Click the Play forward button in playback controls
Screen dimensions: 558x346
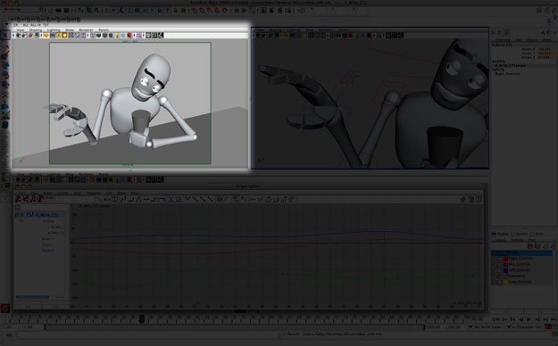click(529, 319)
